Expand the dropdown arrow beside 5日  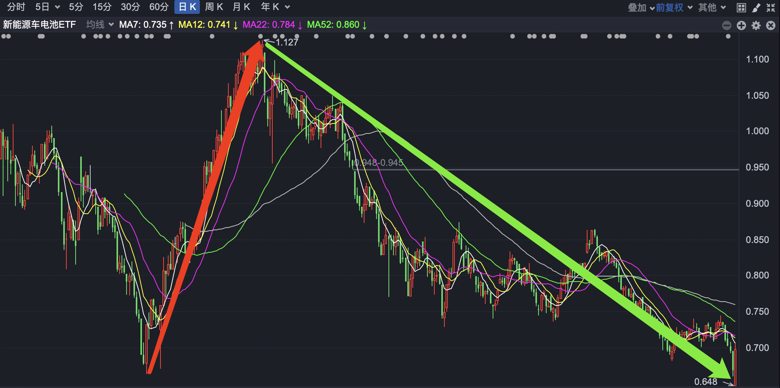[57, 7]
